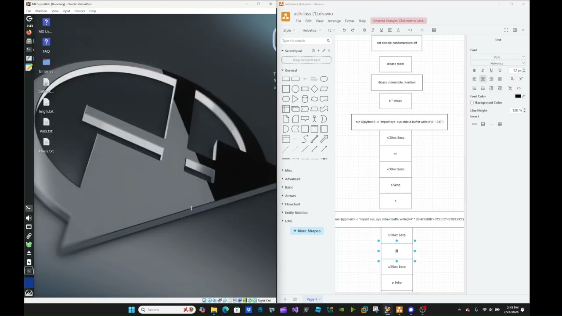The height and width of the screenshot is (316, 562).
Task: Clear formatting icon in Text panel
Action: pos(510,88)
